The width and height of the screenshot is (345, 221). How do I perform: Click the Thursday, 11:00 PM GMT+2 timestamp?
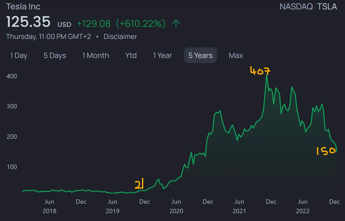[x=49, y=37]
